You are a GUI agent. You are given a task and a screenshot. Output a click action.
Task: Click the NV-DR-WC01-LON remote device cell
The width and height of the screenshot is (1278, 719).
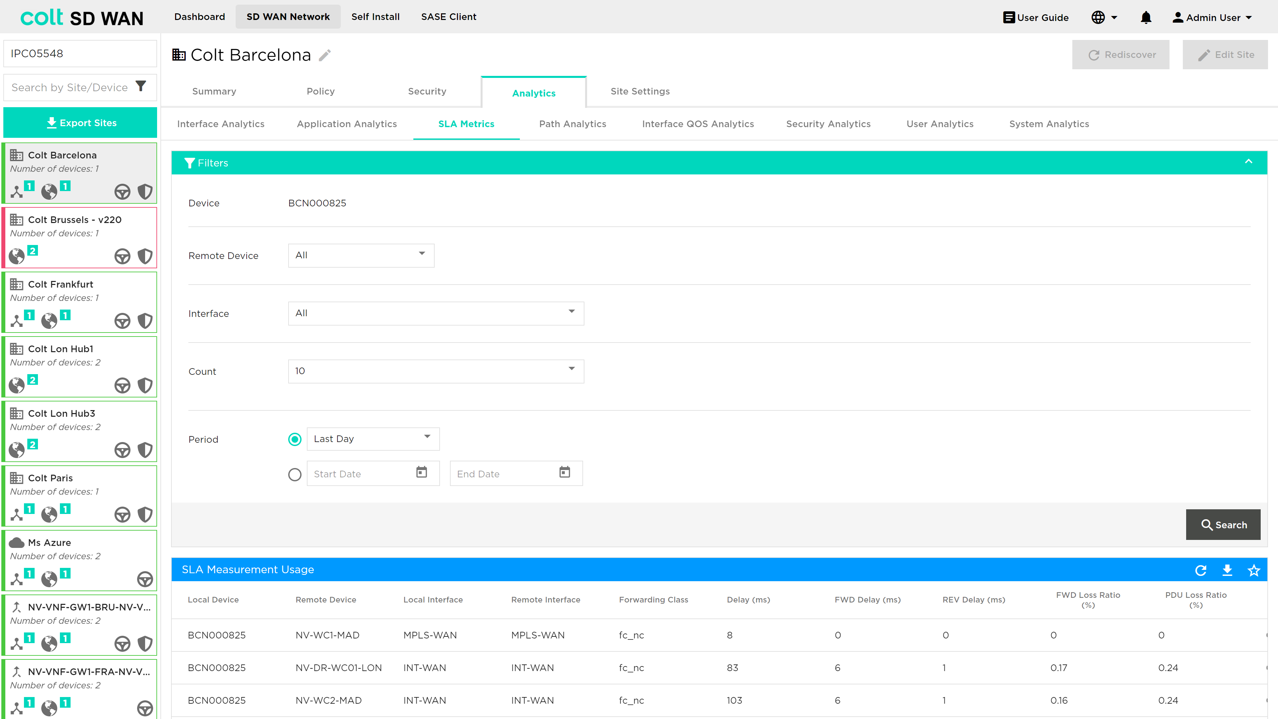[338, 668]
